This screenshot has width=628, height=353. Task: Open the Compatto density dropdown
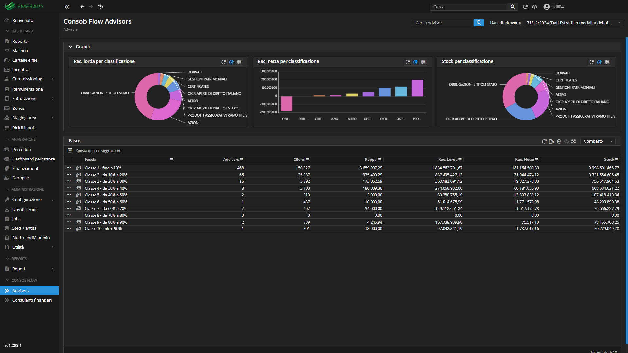click(x=598, y=141)
